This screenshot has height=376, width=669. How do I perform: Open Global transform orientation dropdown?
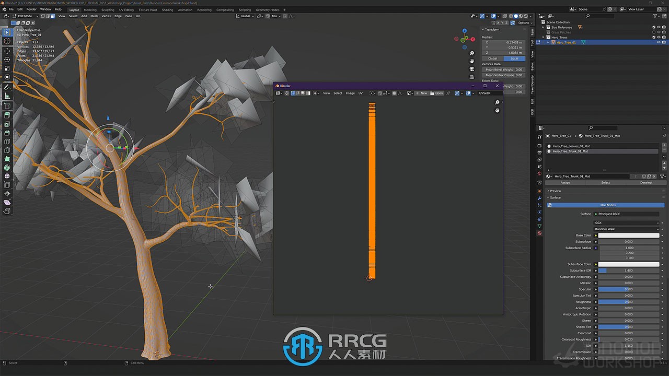tap(246, 16)
